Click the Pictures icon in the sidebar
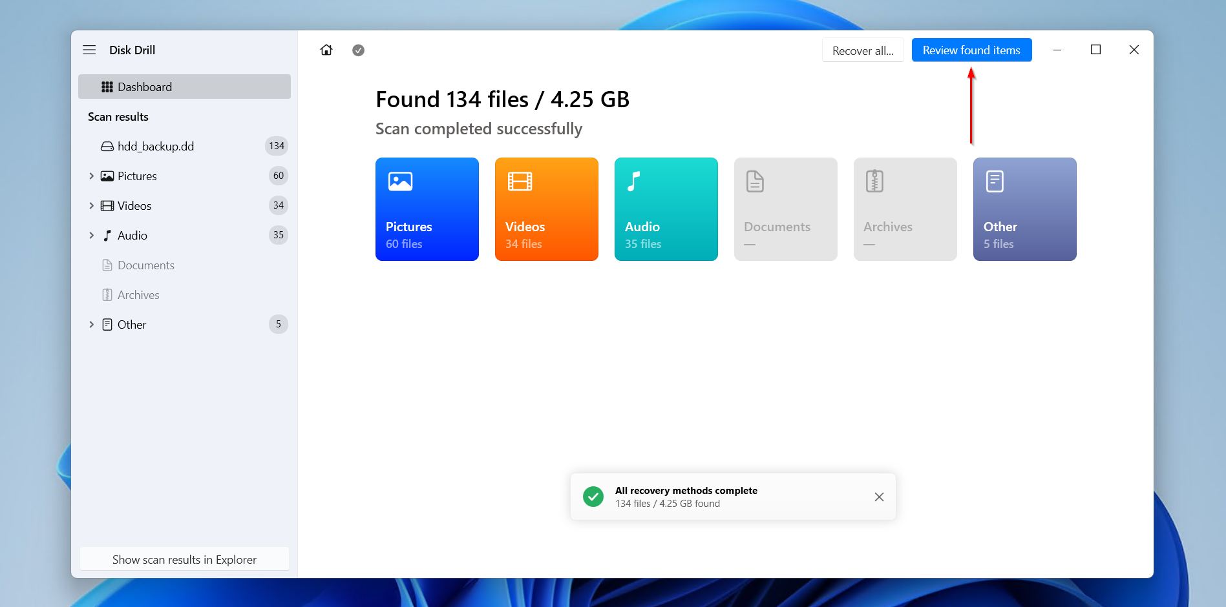Viewport: 1226px width, 607px height. tap(107, 176)
